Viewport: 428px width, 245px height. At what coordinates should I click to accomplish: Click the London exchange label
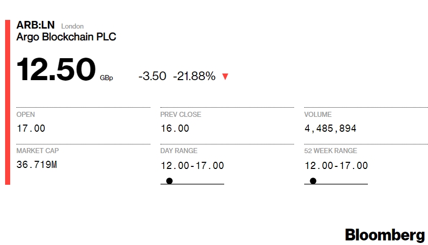click(x=72, y=26)
